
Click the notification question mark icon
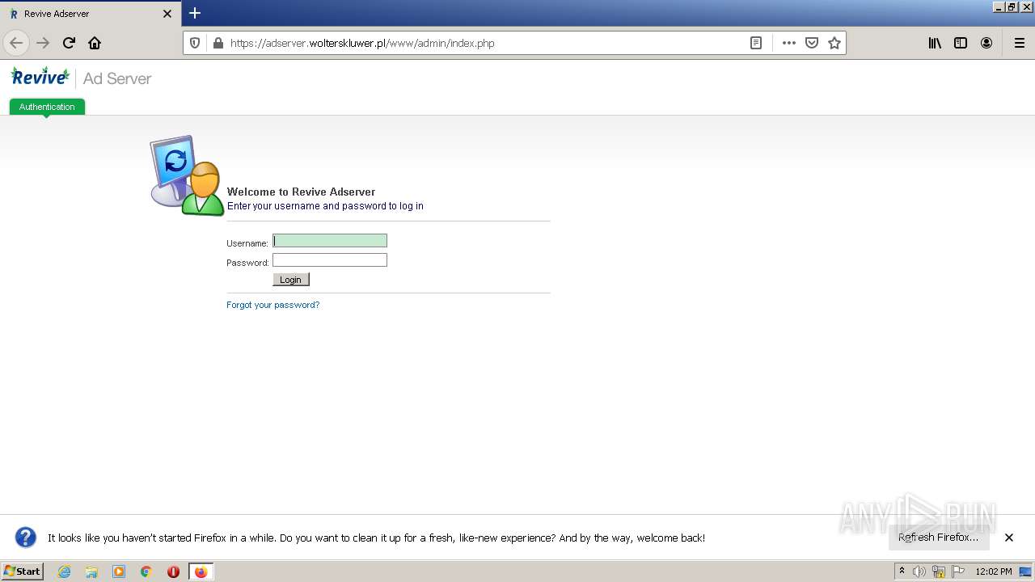click(x=26, y=538)
